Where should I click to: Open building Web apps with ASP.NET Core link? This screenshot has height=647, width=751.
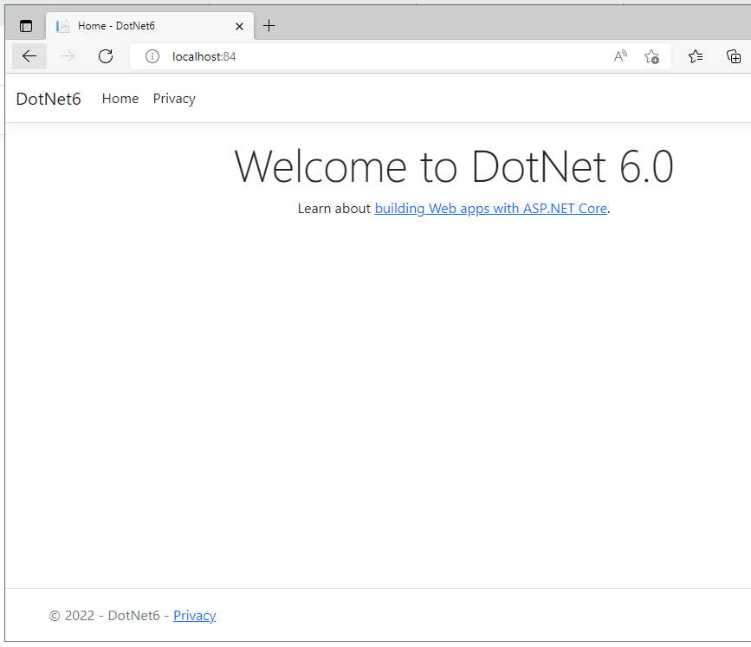(x=491, y=209)
